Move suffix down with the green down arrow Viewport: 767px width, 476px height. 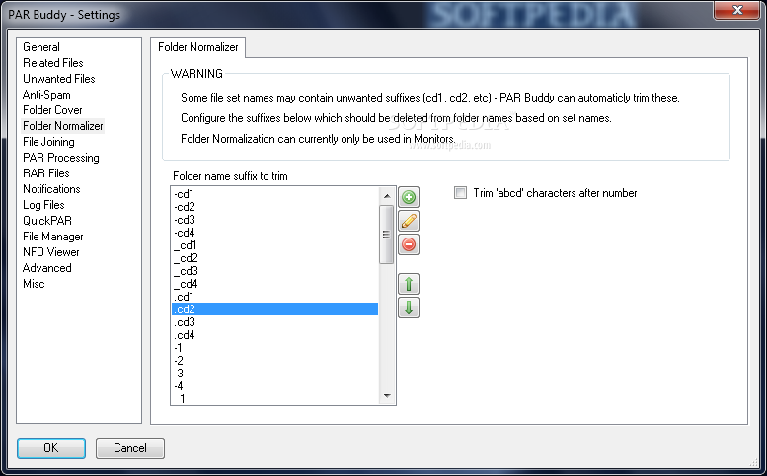pyautogui.click(x=409, y=307)
